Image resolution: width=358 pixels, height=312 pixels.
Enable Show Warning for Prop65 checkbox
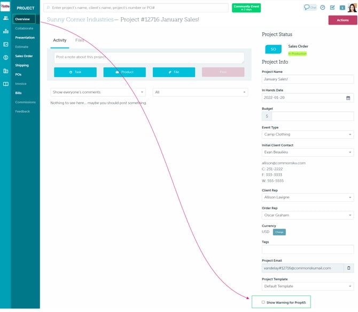[263, 302]
